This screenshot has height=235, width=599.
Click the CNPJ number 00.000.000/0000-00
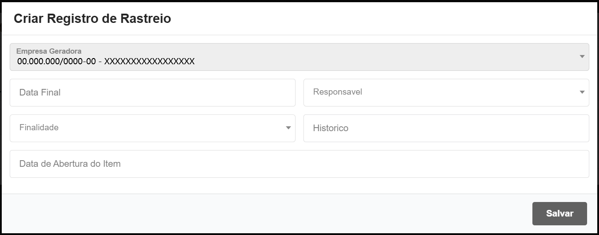click(56, 62)
